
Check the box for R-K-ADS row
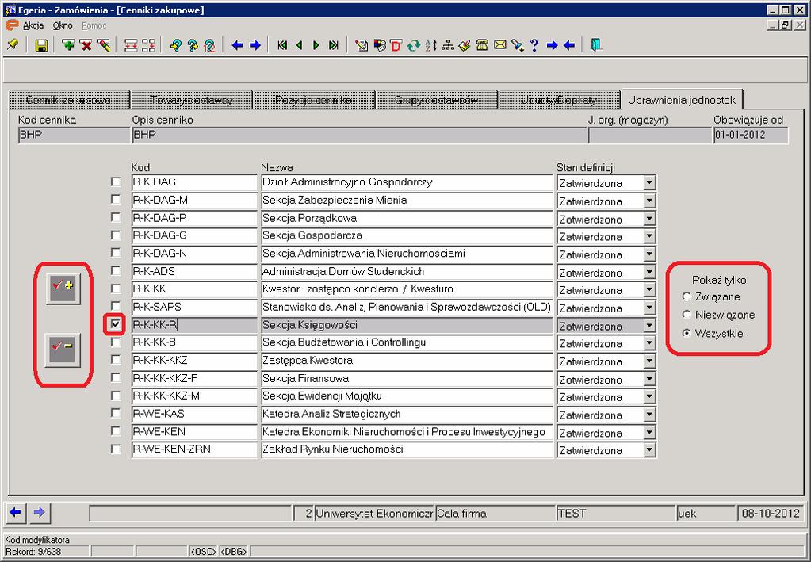tap(116, 271)
